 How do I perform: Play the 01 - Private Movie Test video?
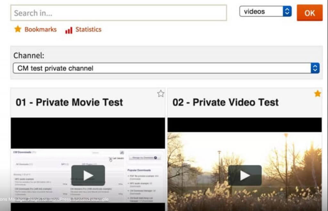[88, 175]
